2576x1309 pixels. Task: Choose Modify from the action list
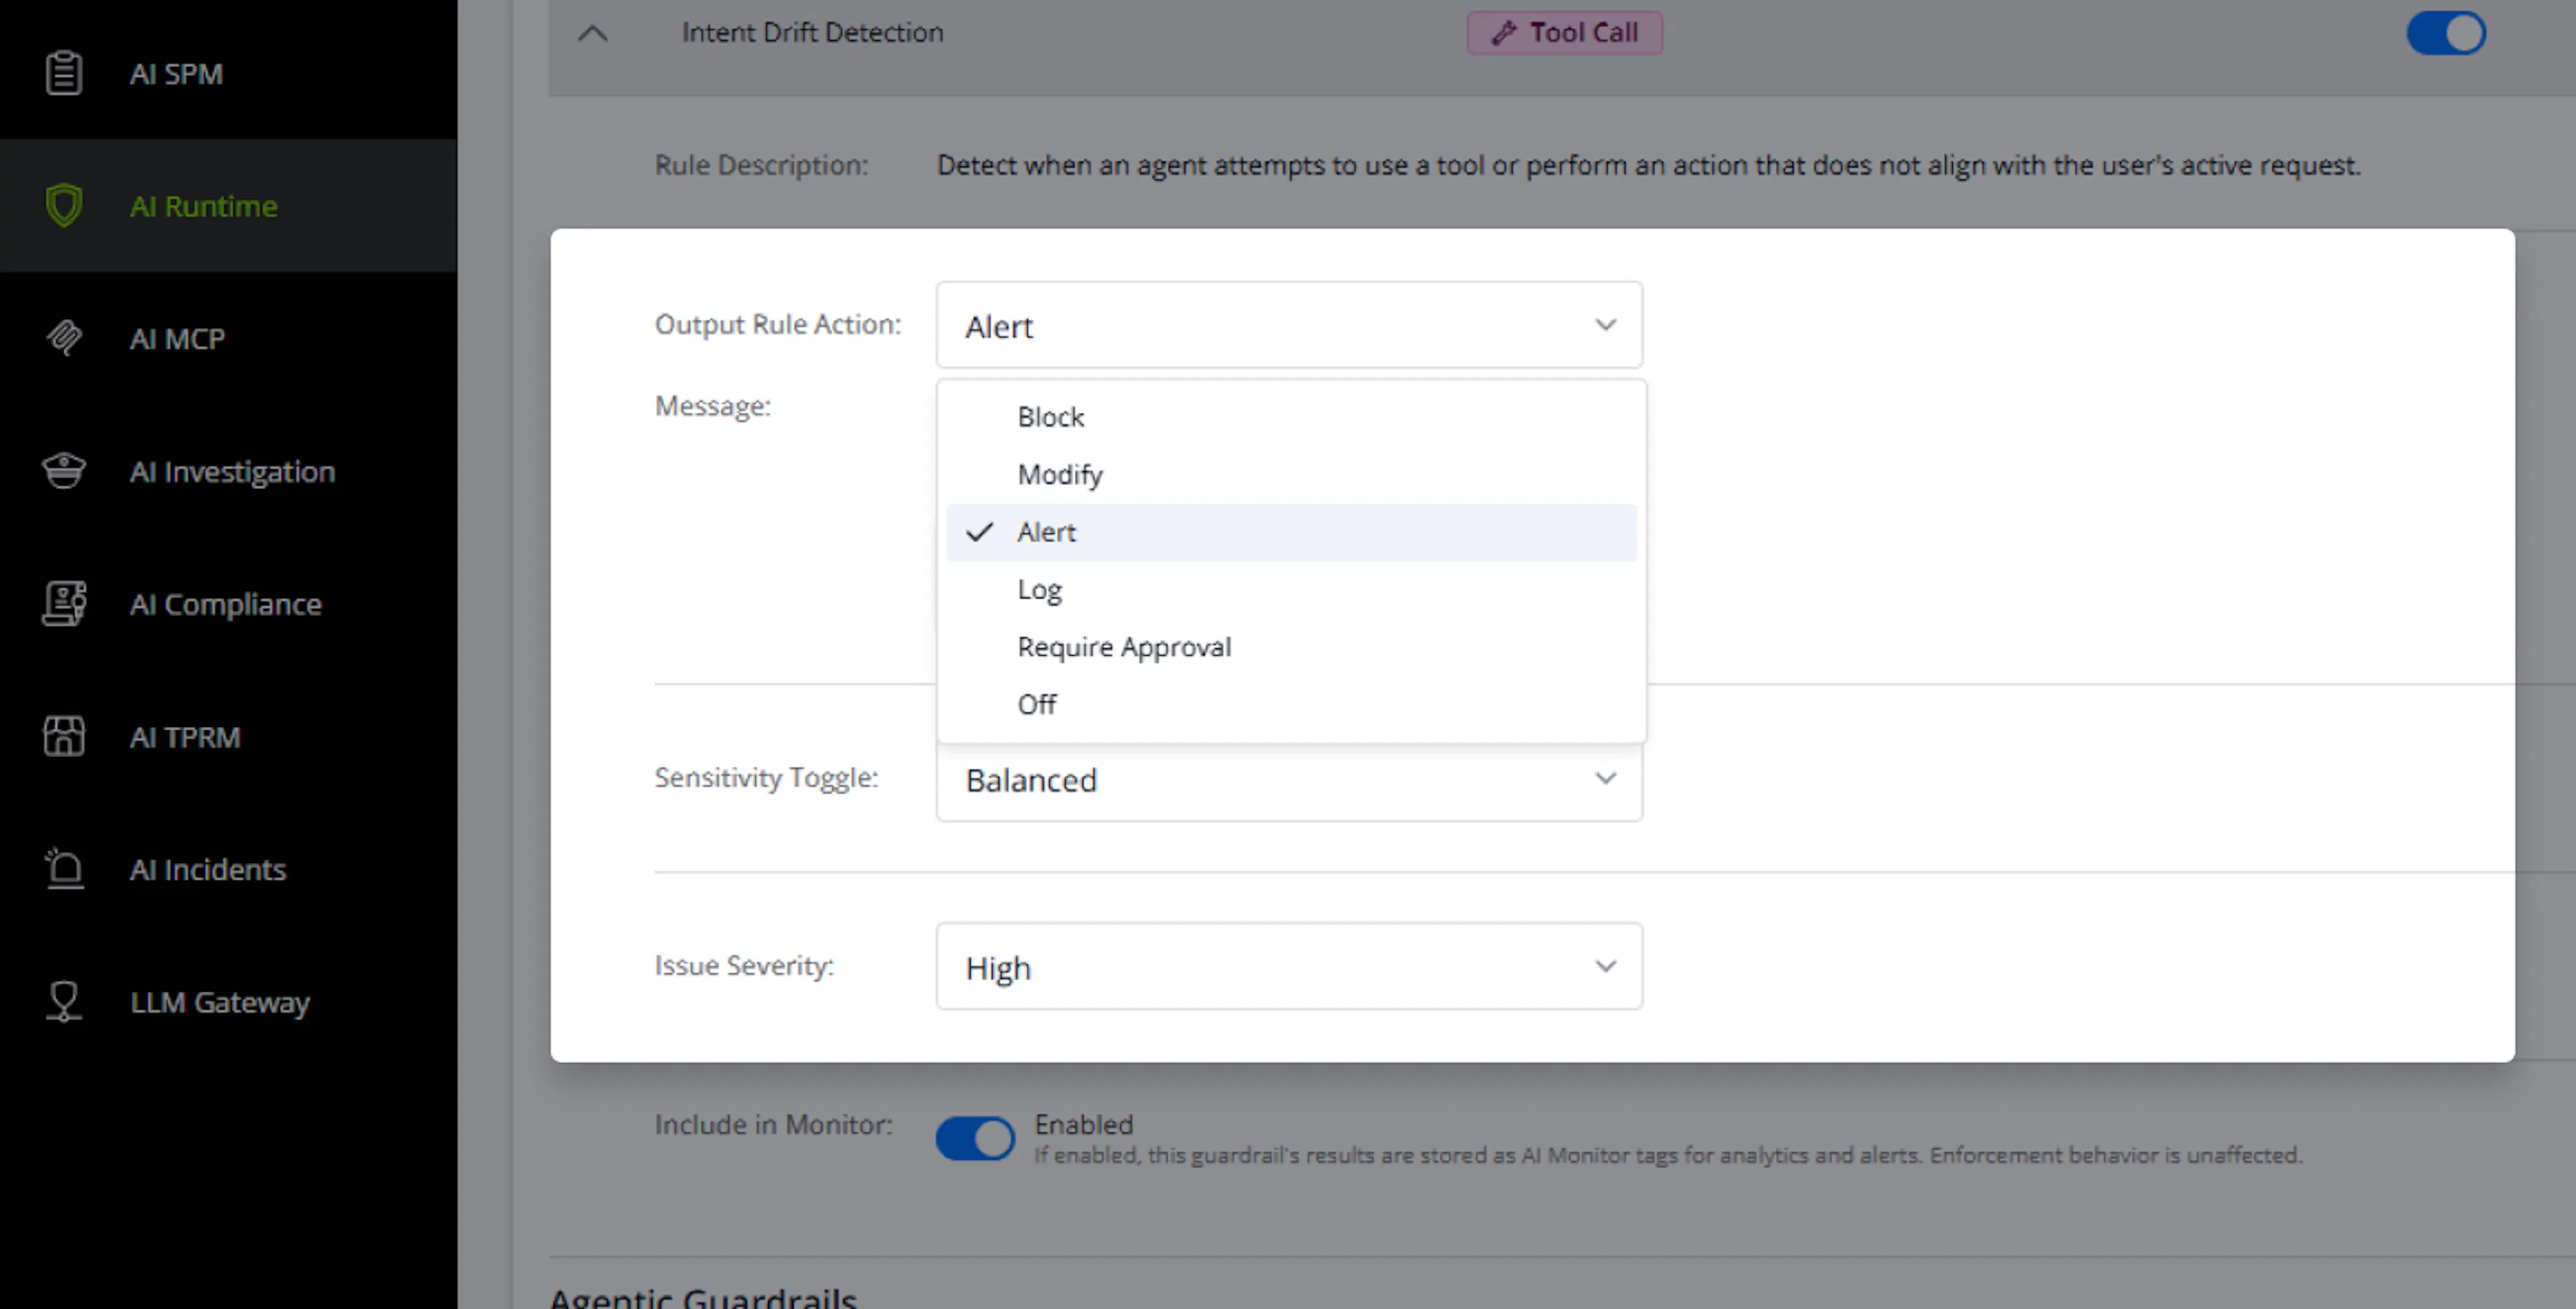tap(1291, 474)
